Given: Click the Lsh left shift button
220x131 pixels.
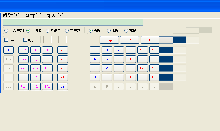Looking at the screenshot, I should pos(143,68).
